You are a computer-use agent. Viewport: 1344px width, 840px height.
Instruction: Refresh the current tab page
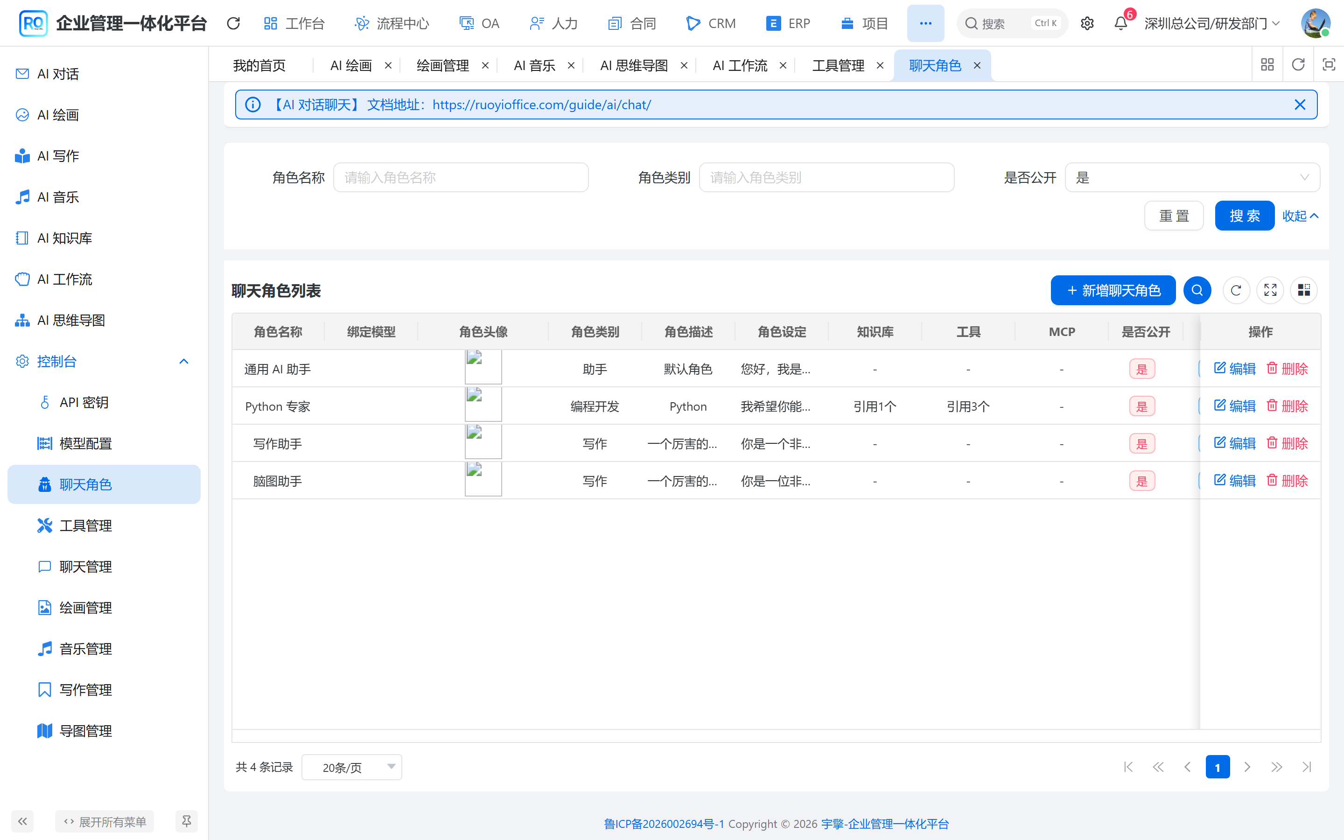click(1298, 65)
